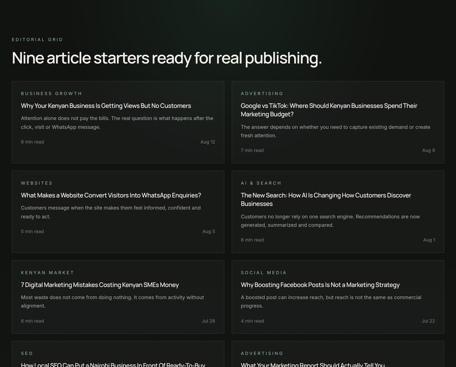
Task: Click the WEBSITES category label
Action: 37,183
